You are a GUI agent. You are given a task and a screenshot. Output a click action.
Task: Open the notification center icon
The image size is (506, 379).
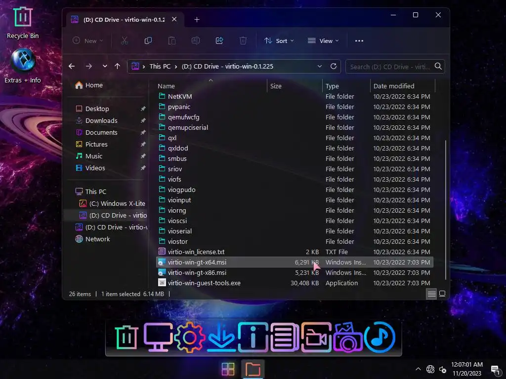(x=495, y=370)
